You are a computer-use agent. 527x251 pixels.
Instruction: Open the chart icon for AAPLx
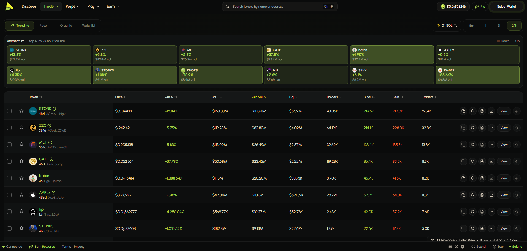(491, 195)
